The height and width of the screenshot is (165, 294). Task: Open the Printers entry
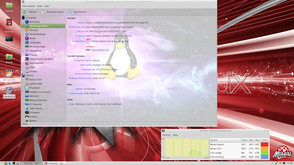[x=33, y=117]
